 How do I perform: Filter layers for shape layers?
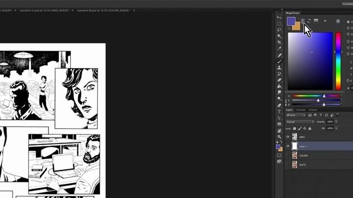tap(327, 115)
